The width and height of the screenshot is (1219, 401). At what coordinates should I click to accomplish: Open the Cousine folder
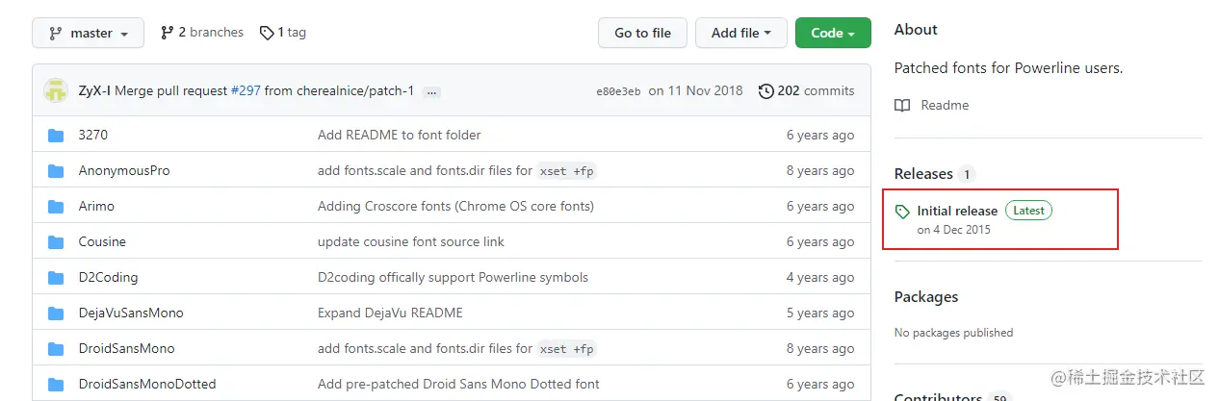102,242
